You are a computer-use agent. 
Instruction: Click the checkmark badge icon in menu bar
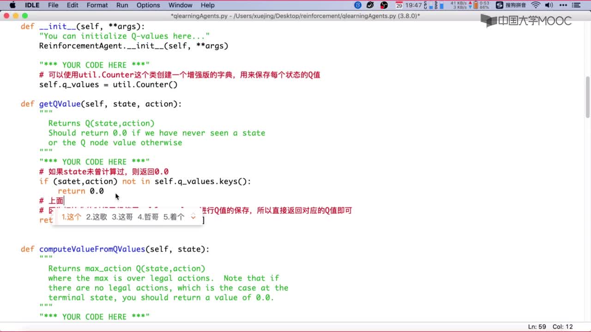coord(370,5)
